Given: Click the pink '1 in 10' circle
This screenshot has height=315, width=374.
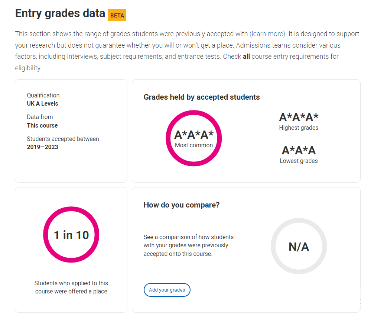Looking at the screenshot, I should point(71,235).
